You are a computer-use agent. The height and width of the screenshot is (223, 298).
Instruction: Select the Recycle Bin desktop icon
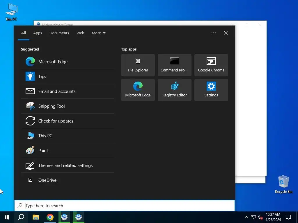[x=283, y=184]
